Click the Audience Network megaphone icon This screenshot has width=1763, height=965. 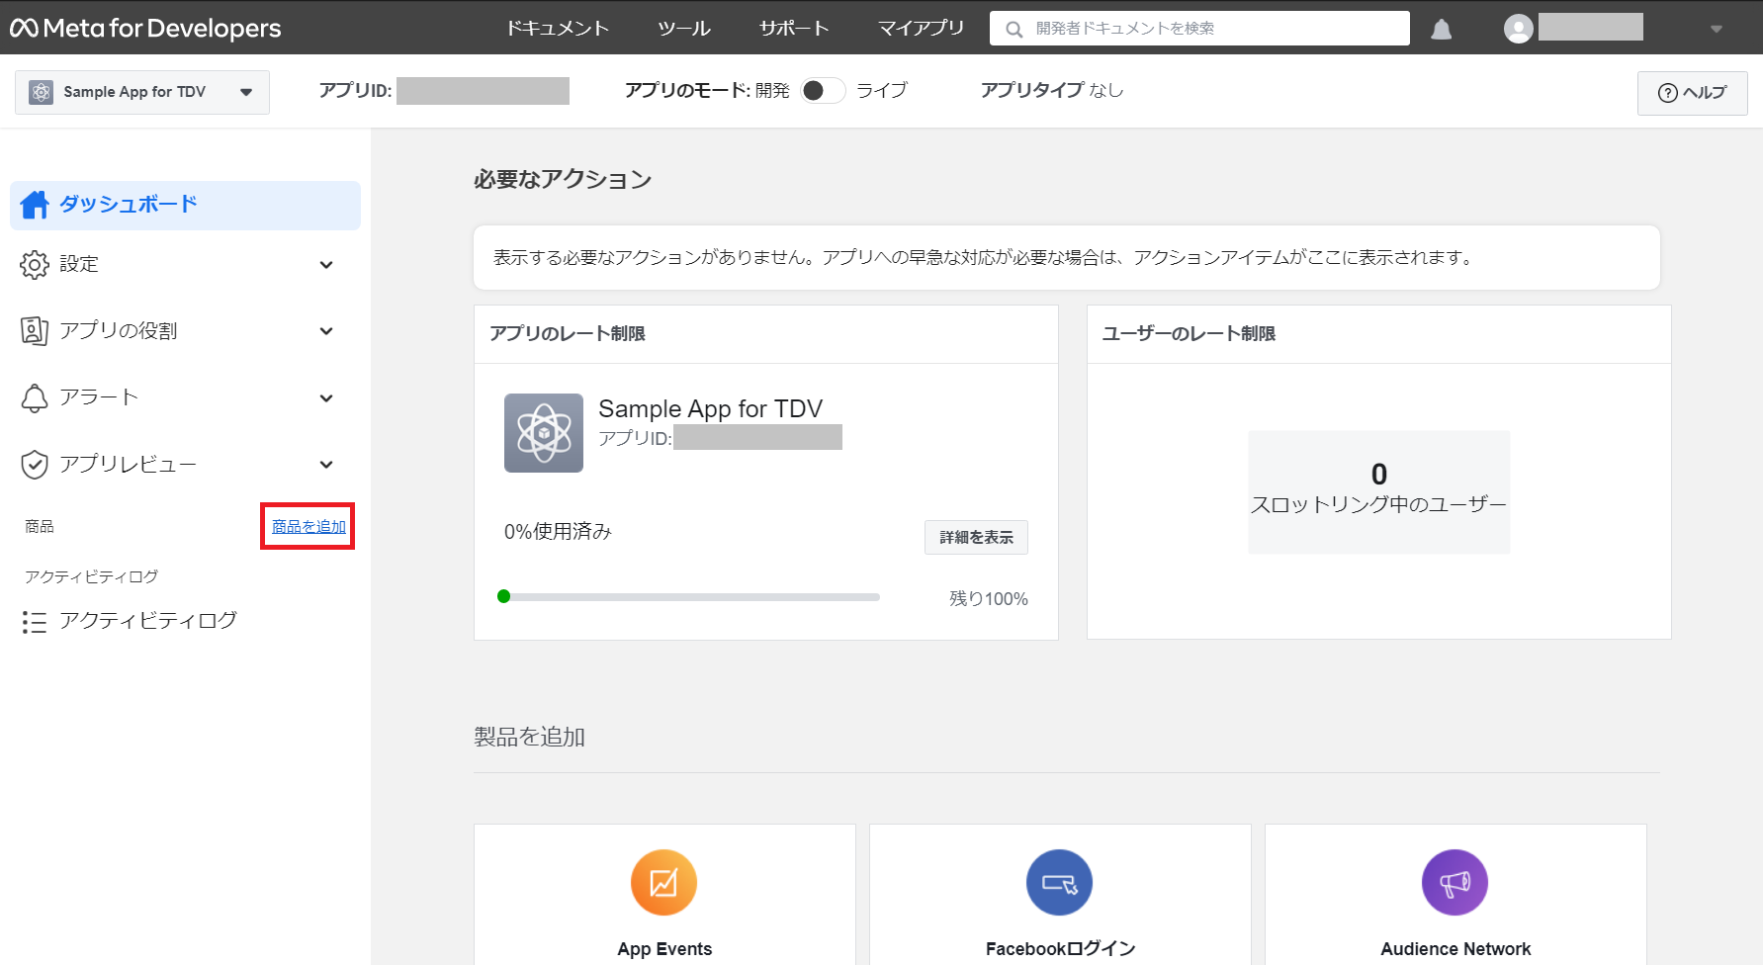point(1455,882)
